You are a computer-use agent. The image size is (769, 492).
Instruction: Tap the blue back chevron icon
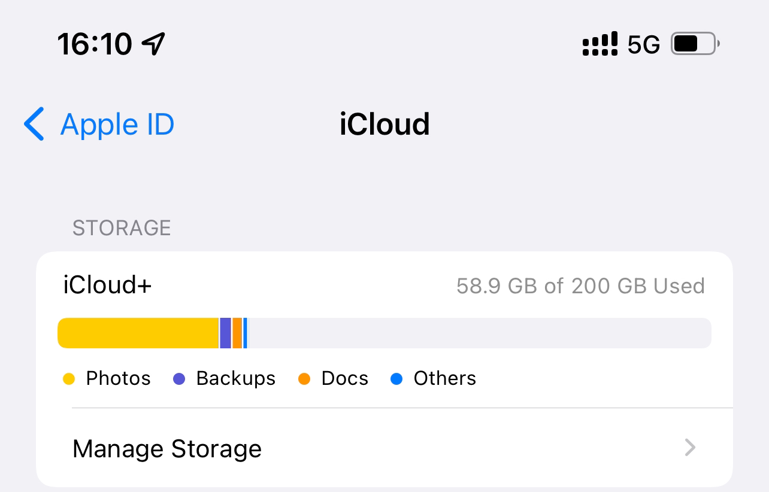(x=34, y=124)
